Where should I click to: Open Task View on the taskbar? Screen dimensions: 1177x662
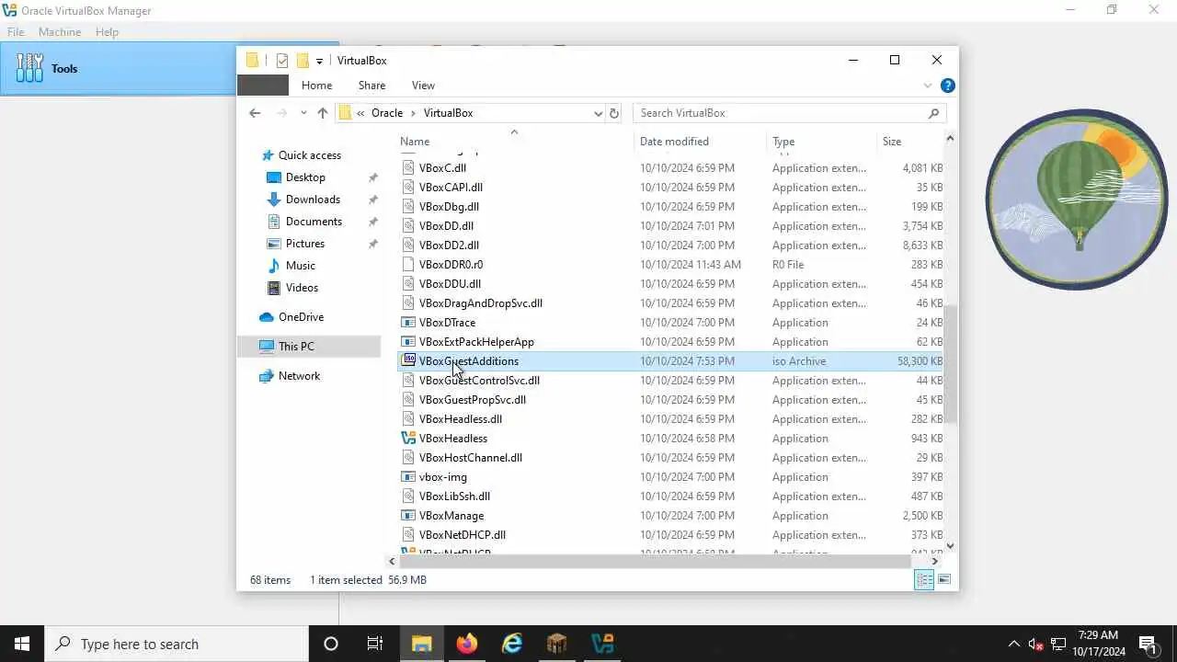click(x=375, y=644)
